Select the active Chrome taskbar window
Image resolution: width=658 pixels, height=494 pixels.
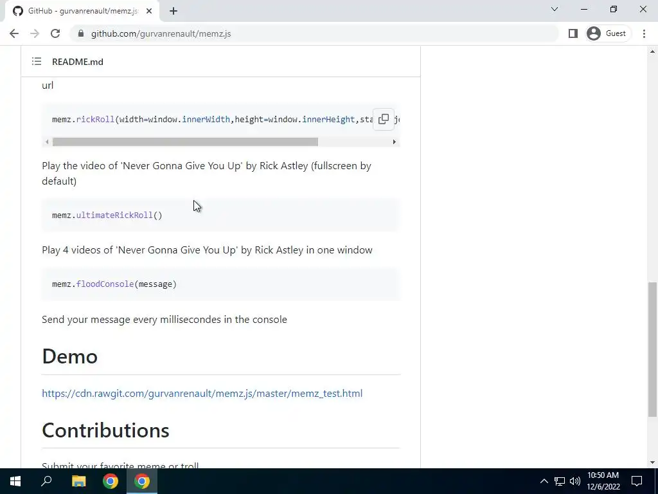(142, 481)
